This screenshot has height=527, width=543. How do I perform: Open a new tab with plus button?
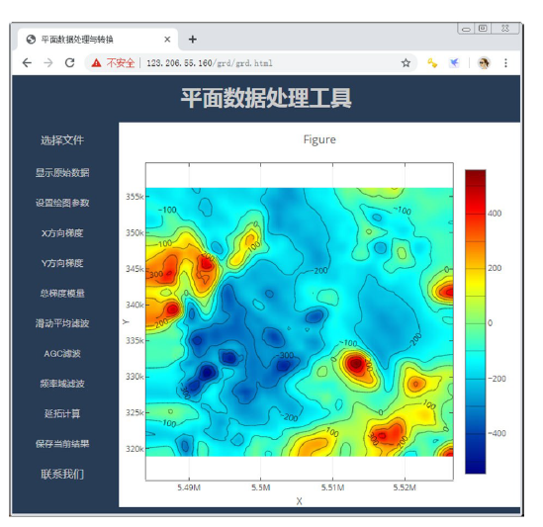pyautogui.click(x=193, y=40)
